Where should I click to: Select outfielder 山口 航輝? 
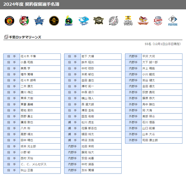click(149, 128)
